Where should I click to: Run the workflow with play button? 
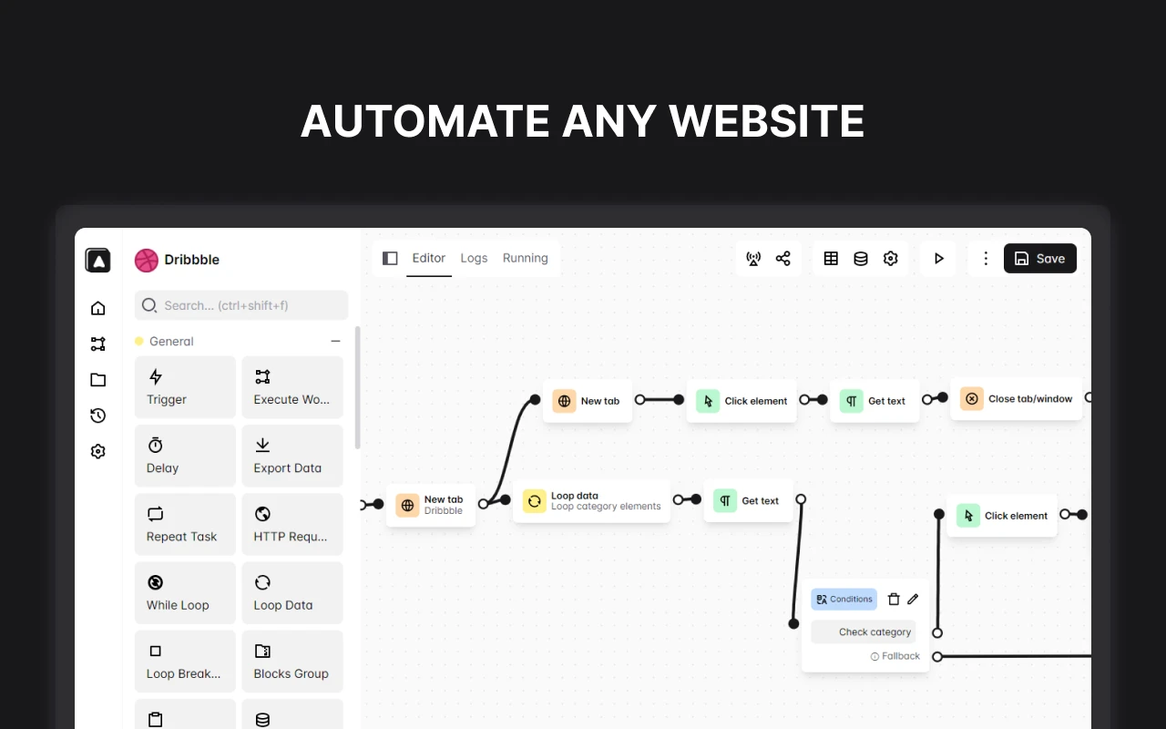[938, 259]
